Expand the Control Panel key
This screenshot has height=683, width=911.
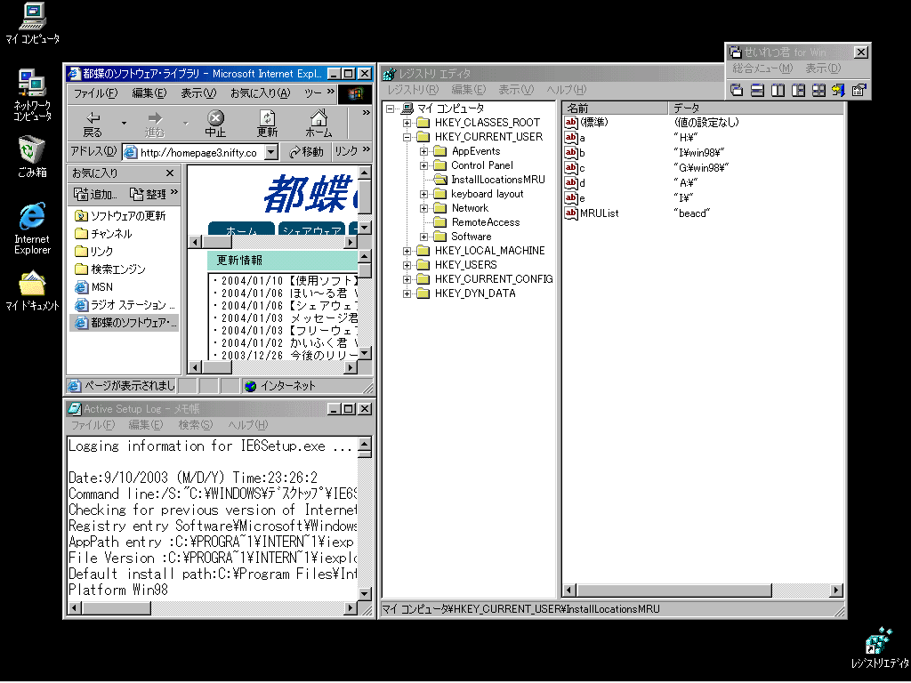click(x=424, y=165)
